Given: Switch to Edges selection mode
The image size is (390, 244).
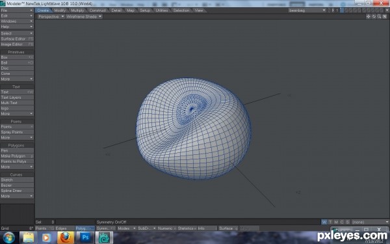Looking at the screenshot, I should click(64, 228).
